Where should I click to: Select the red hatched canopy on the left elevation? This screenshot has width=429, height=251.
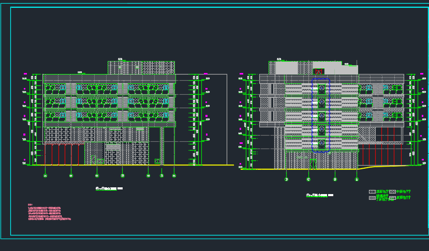tap(64, 143)
